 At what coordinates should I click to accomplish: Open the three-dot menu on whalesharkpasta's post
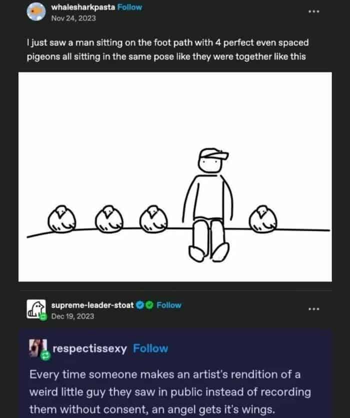(313, 11)
